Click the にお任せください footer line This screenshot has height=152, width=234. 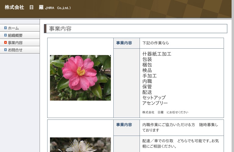pyautogui.click(x=165, y=112)
